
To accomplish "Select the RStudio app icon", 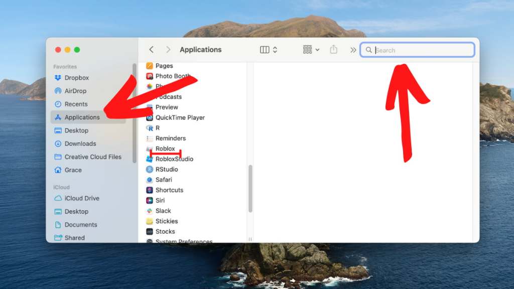I will click(150, 169).
